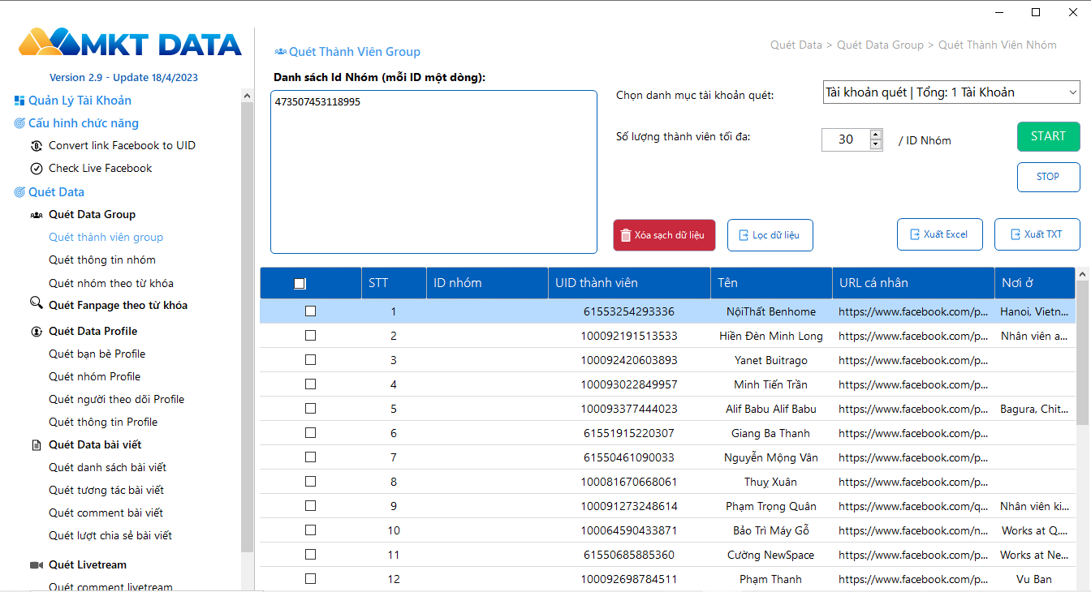Check the box for row NộiThất Benhome
1091x592 pixels.
[310, 311]
